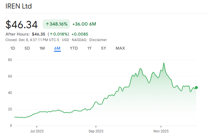Click the up arrow in gain badge
This screenshot has width=209, height=138.
47,24
